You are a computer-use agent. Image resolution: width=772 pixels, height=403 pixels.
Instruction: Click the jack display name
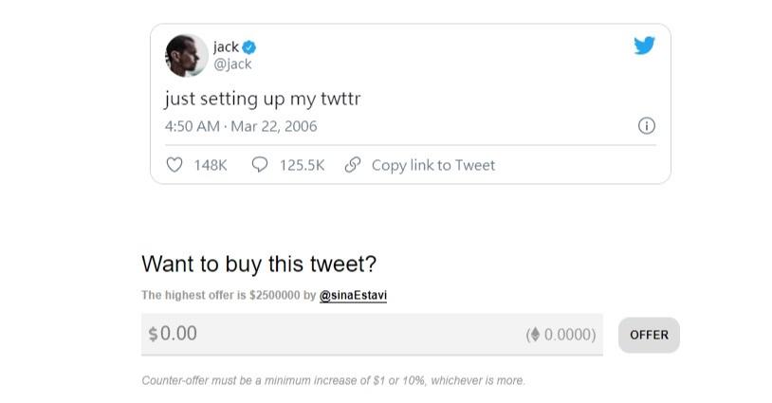point(226,47)
